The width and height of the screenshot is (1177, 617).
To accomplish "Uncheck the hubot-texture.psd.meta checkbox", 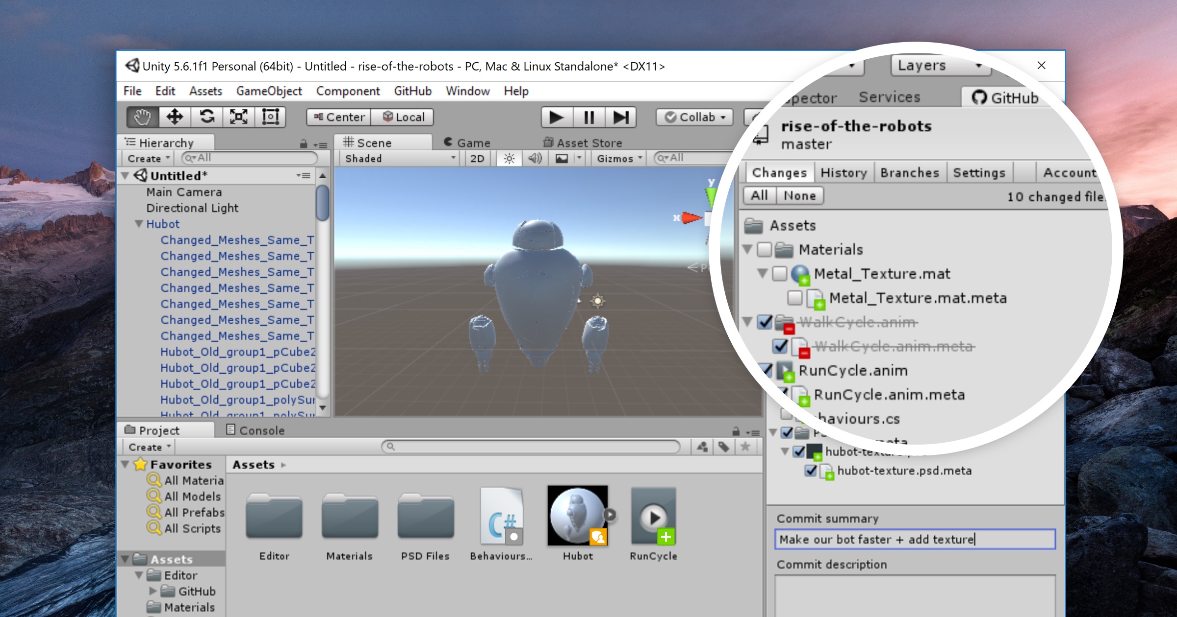I will 811,471.
